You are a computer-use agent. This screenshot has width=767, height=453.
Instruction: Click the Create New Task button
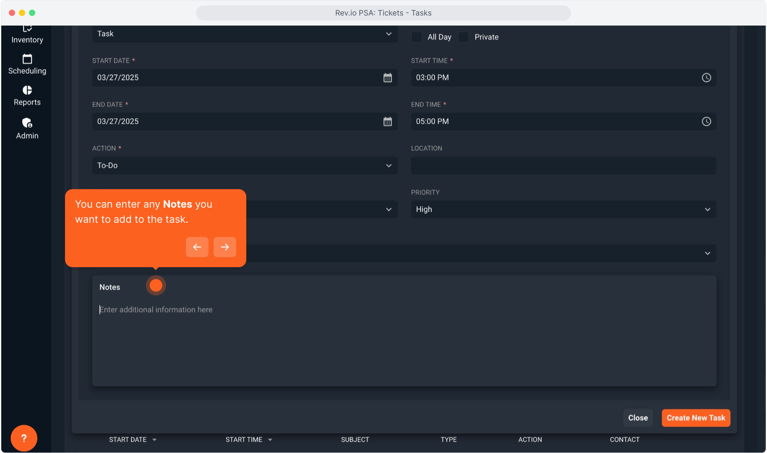click(x=696, y=418)
